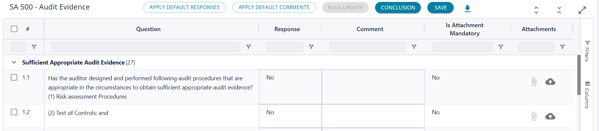This screenshot has width=599, height=131.
Task: Open the Response dropdown for row 1.2
Action: [x=290, y=116]
